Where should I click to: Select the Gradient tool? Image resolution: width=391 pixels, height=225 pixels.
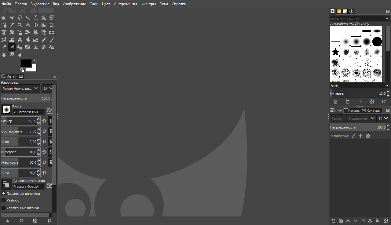(36, 40)
